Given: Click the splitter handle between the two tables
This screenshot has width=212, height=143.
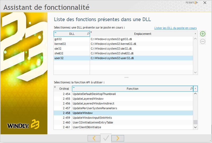Looking at the screenshot, I should pos(126,77).
